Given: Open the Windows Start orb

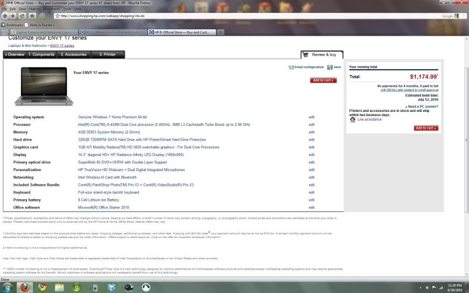Looking at the screenshot, I should 6,287.
